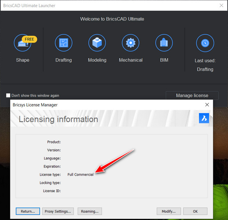
Task: Start the Modeling workspace icon
Action: [97, 43]
